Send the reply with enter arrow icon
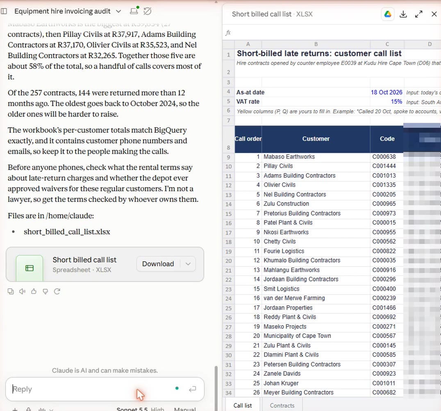Viewport: 441px width, 411px height. tap(192, 389)
